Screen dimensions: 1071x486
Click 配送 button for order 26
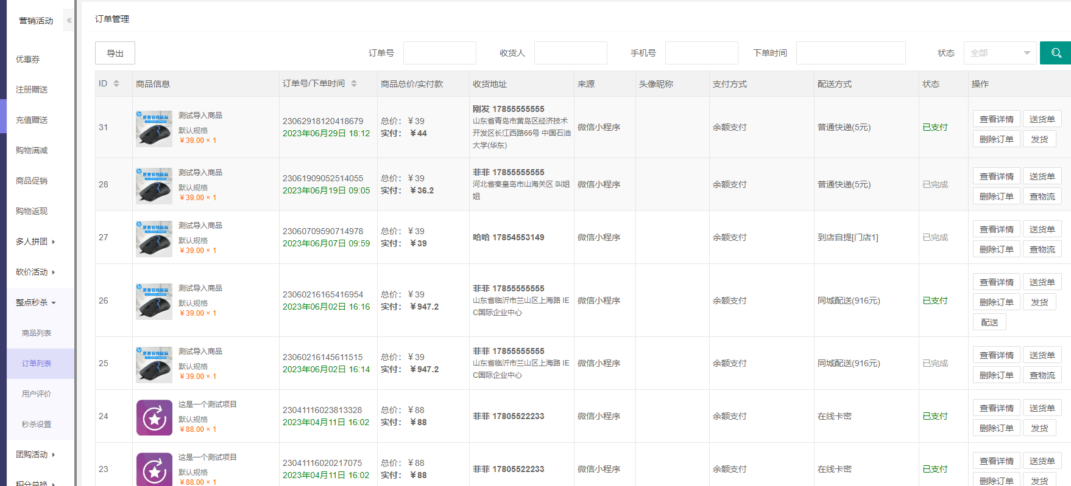(x=989, y=322)
